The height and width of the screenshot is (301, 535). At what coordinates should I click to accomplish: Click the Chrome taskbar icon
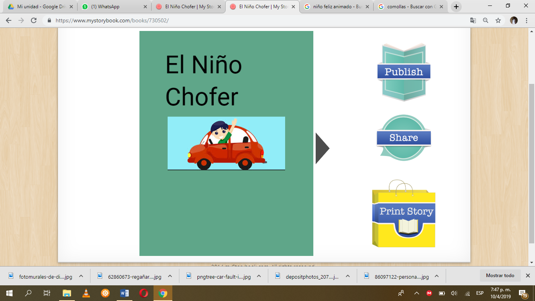coord(163,293)
